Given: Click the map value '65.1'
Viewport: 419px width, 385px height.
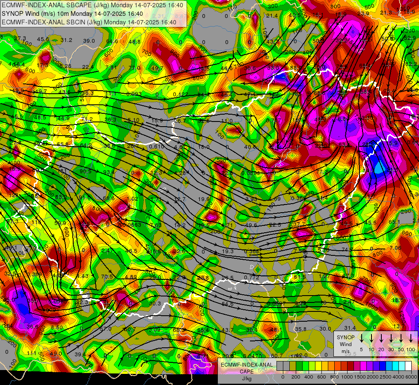Looking at the screenshot, I should pyautogui.click(x=395, y=222).
